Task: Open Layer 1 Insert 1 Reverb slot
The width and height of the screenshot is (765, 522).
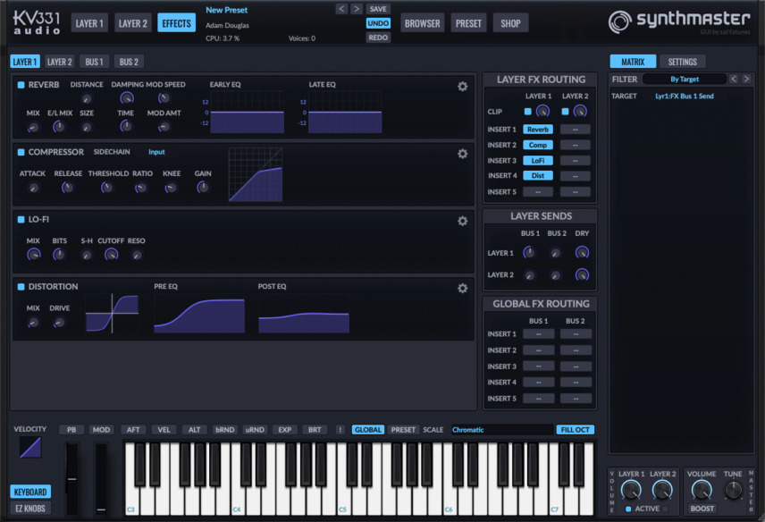Action: click(538, 130)
